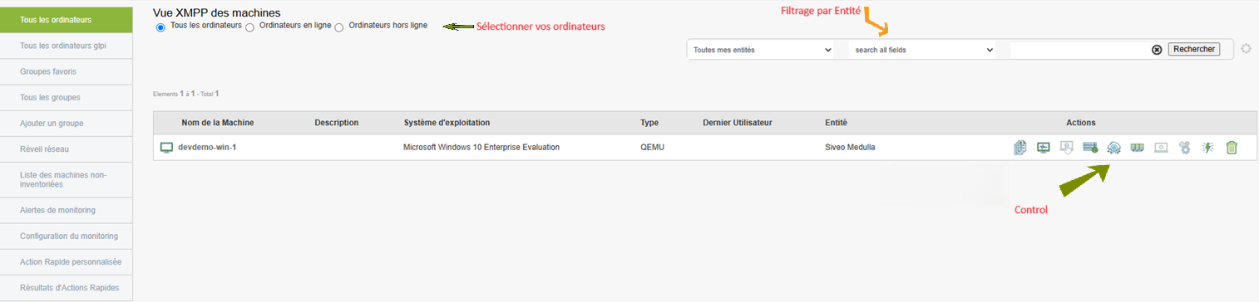Open the settings gear next to Rechercher

point(1246,49)
